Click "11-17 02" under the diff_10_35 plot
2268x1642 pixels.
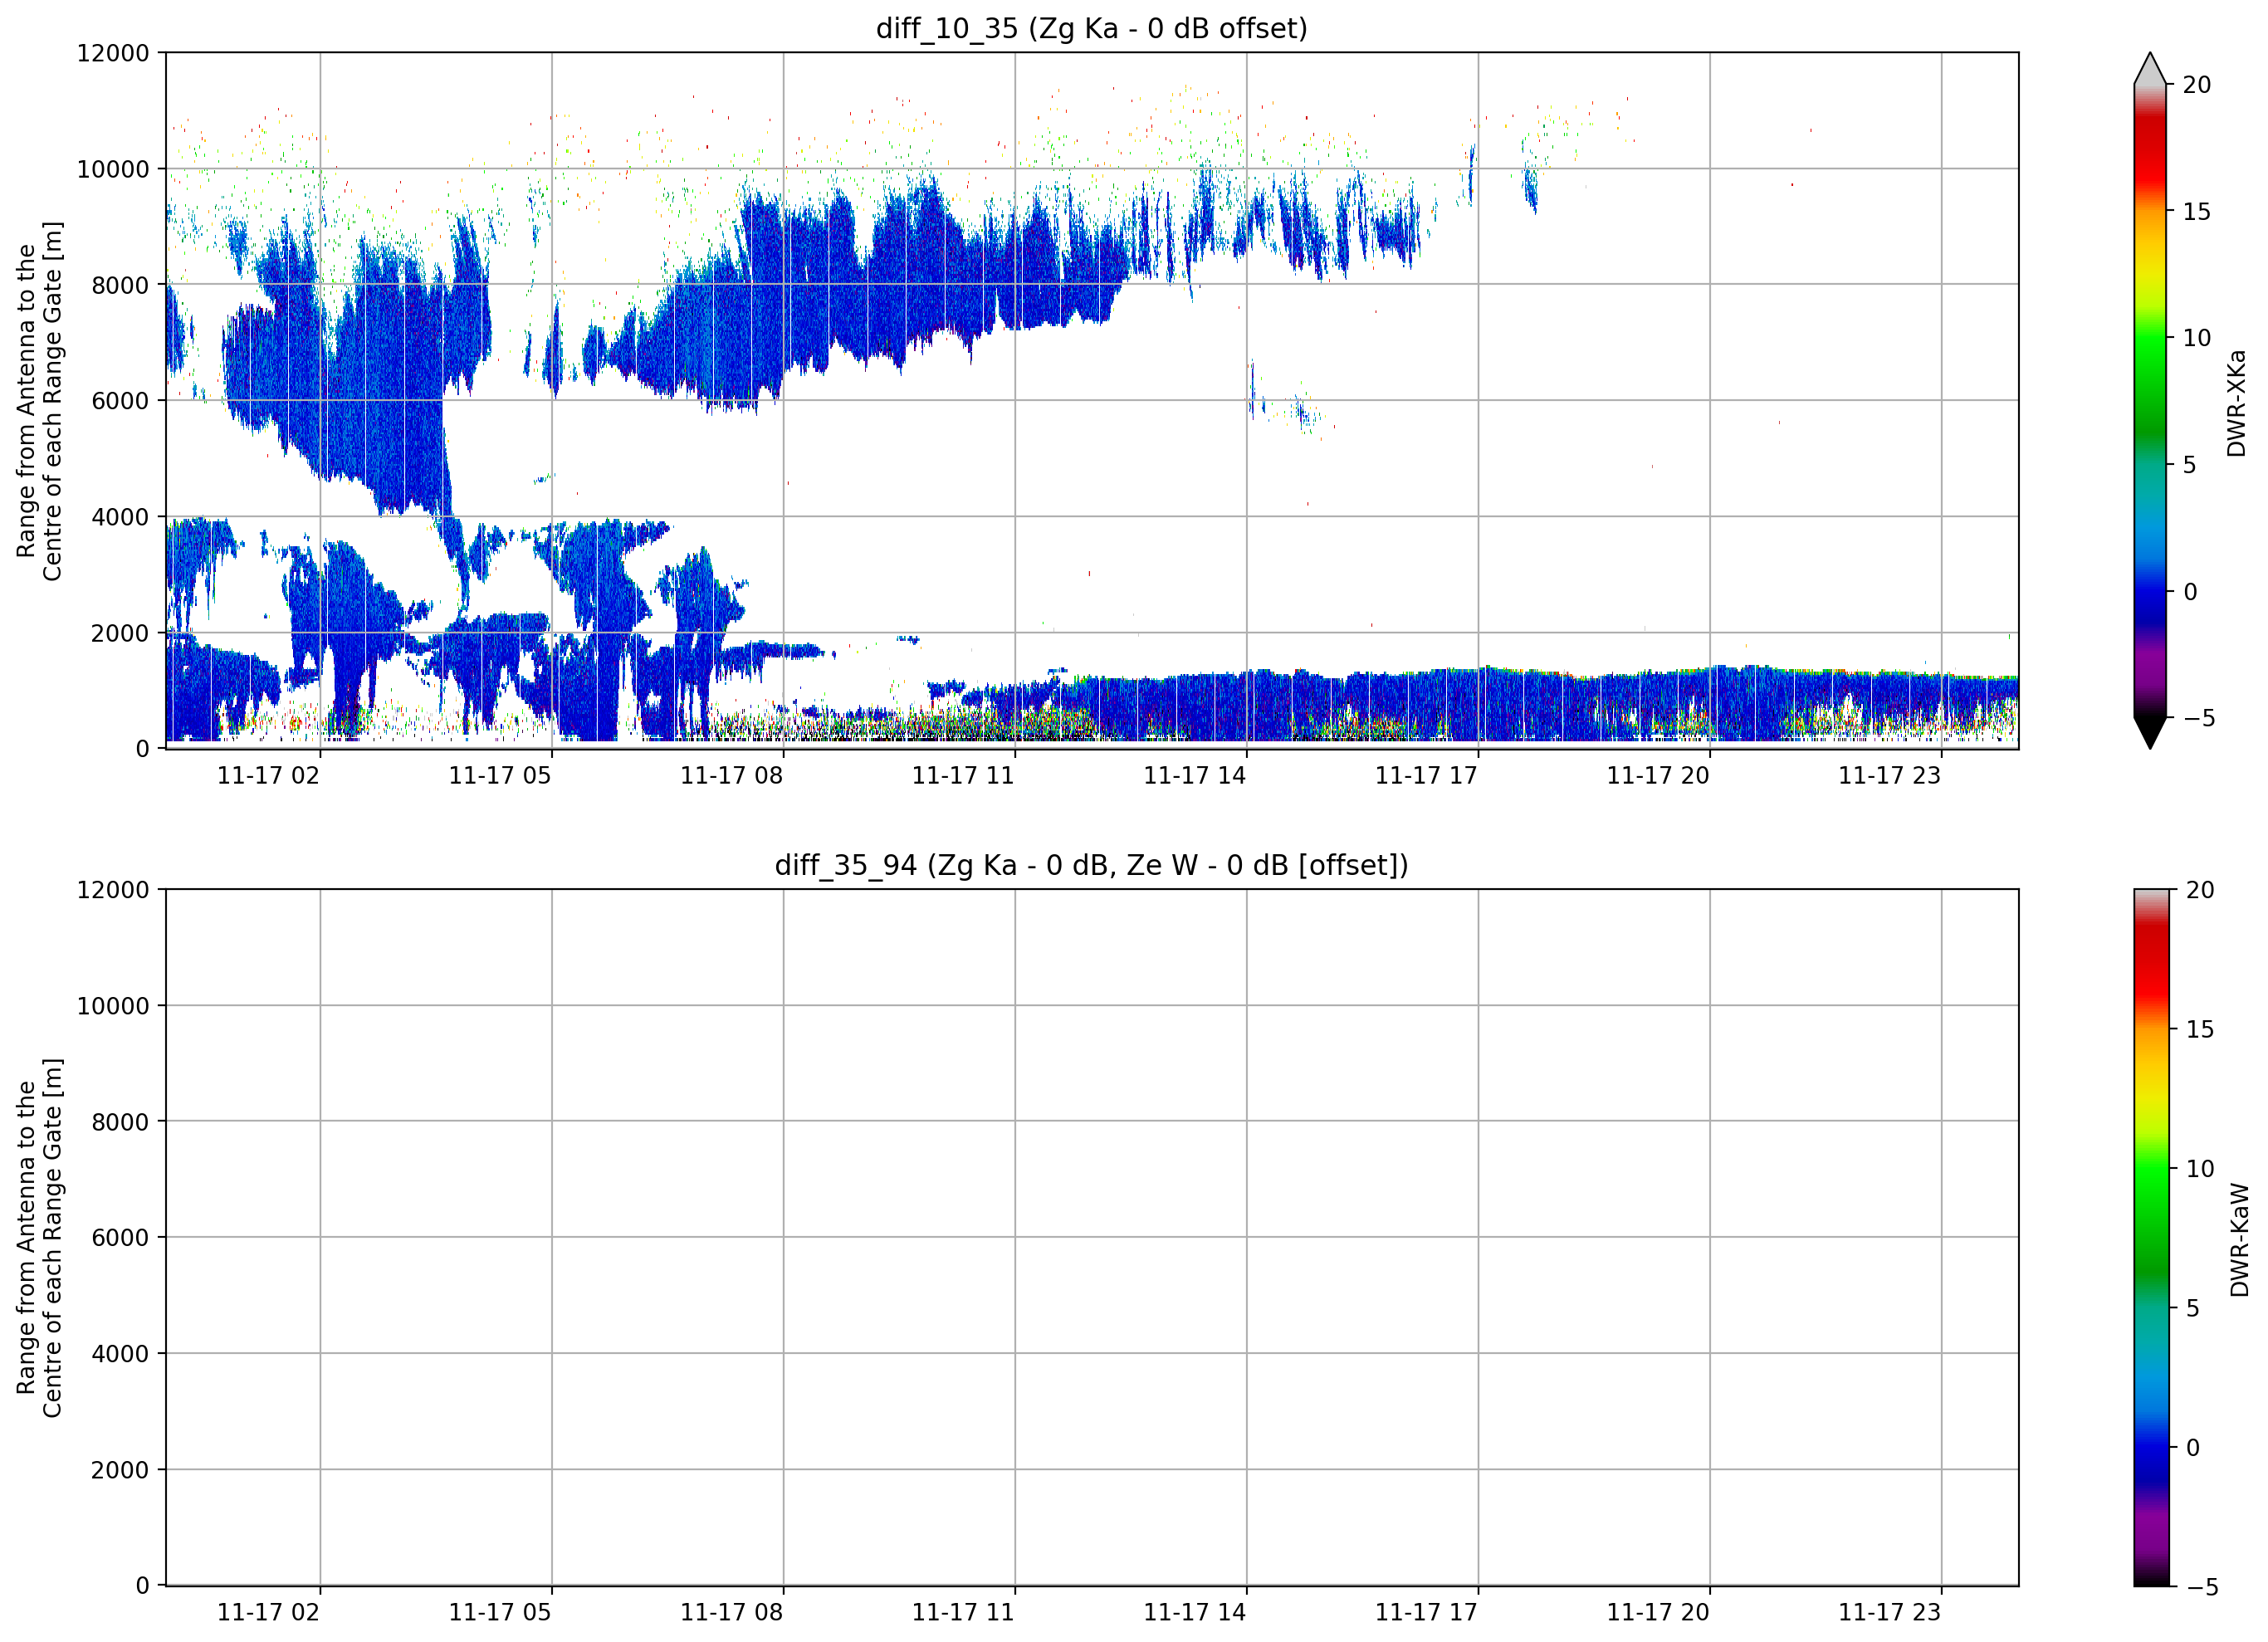268,776
